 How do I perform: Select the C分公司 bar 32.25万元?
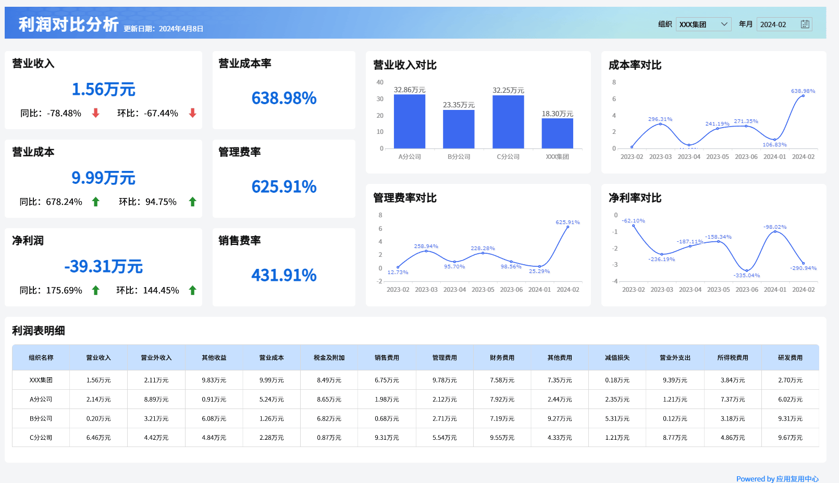[508, 122]
